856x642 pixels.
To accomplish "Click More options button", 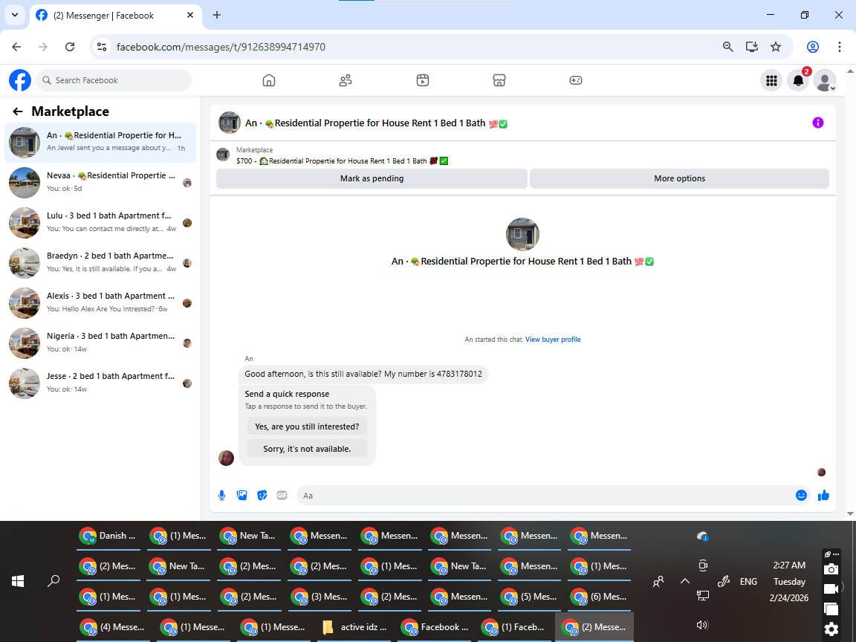I will pyautogui.click(x=679, y=178).
